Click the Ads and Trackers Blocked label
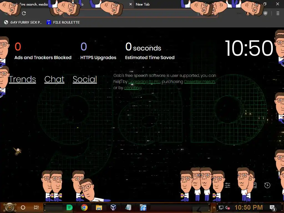The image size is (284, 213). pyautogui.click(x=43, y=57)
